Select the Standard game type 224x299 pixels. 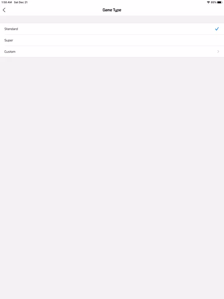coord(112,29)
